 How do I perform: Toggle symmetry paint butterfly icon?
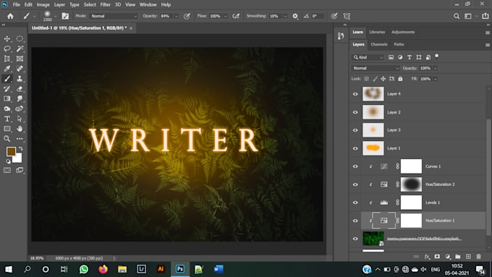[x=347, y=16]
